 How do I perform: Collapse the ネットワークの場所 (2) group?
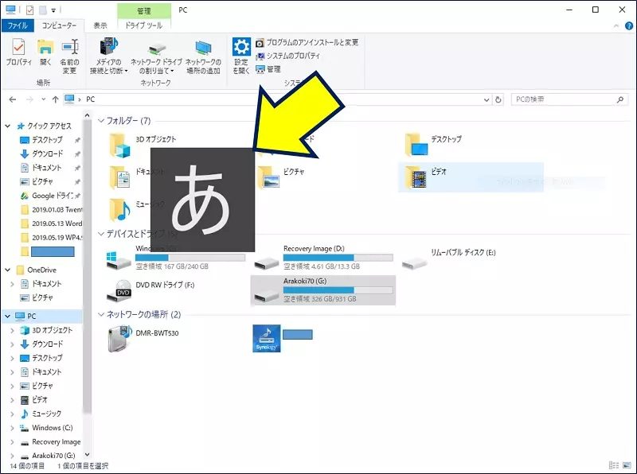[101, 314]
